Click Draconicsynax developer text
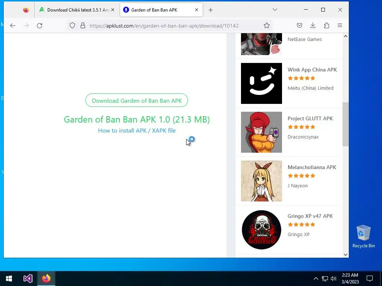382x286 pixels. tap(303, 137)
